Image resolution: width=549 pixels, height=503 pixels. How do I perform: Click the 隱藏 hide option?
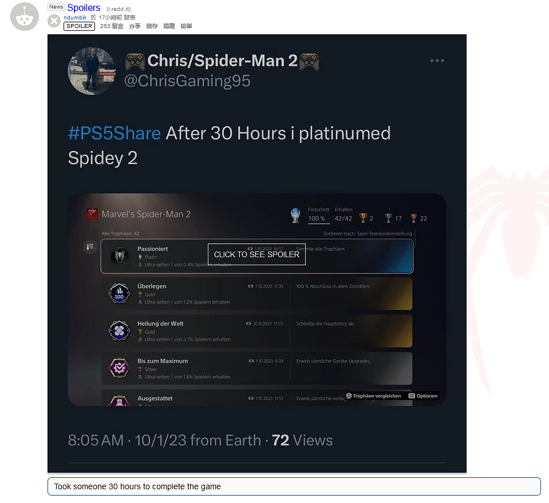click(x=169, y=26)
